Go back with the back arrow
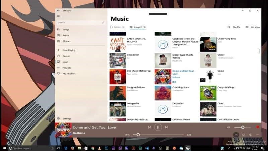The width and height of the screenshot is (268, 151). (x=58, y=11)
